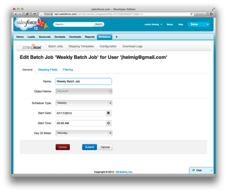Click the plus icon to add a tab
The height and width of the screenshot is (193, 227).
[x=117, y=37]
